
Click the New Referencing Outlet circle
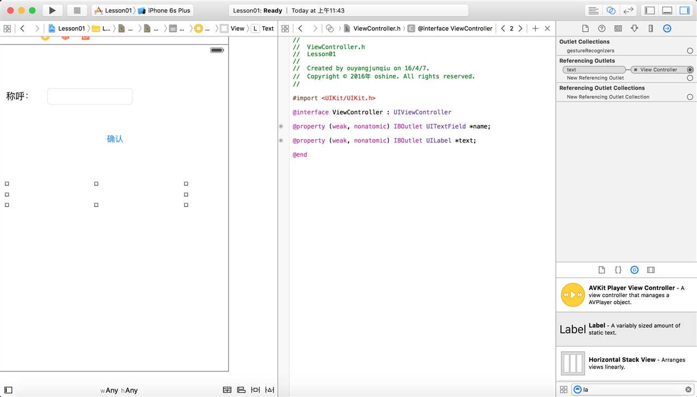click(690, 78)
